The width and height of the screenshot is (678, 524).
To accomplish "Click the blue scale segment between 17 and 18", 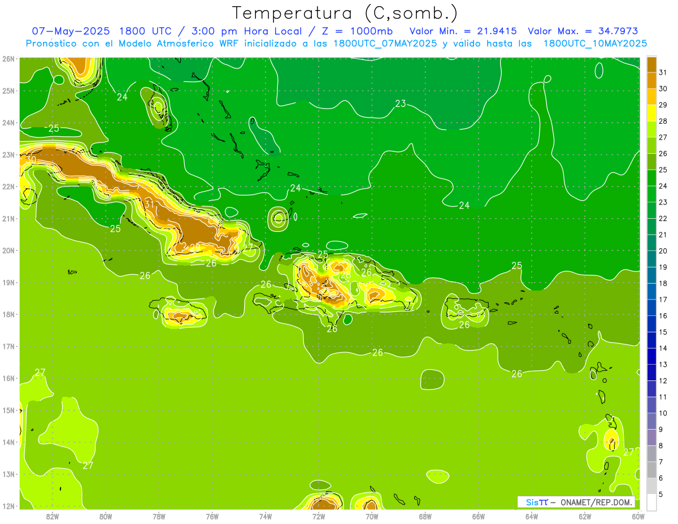I will 651,292.
